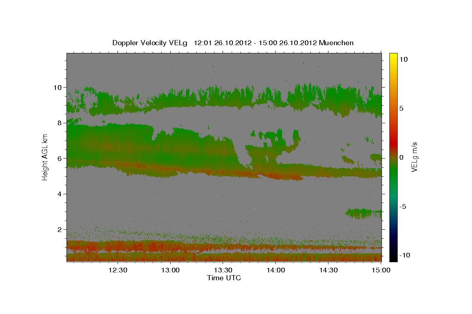Click the 'Time UTC' x-axis label
Screen dimensions: 472x314
point(224,278)
